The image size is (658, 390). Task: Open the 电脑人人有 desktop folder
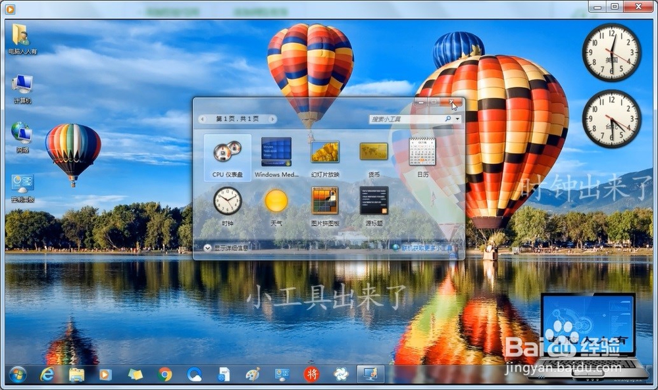tap(22, 39)
